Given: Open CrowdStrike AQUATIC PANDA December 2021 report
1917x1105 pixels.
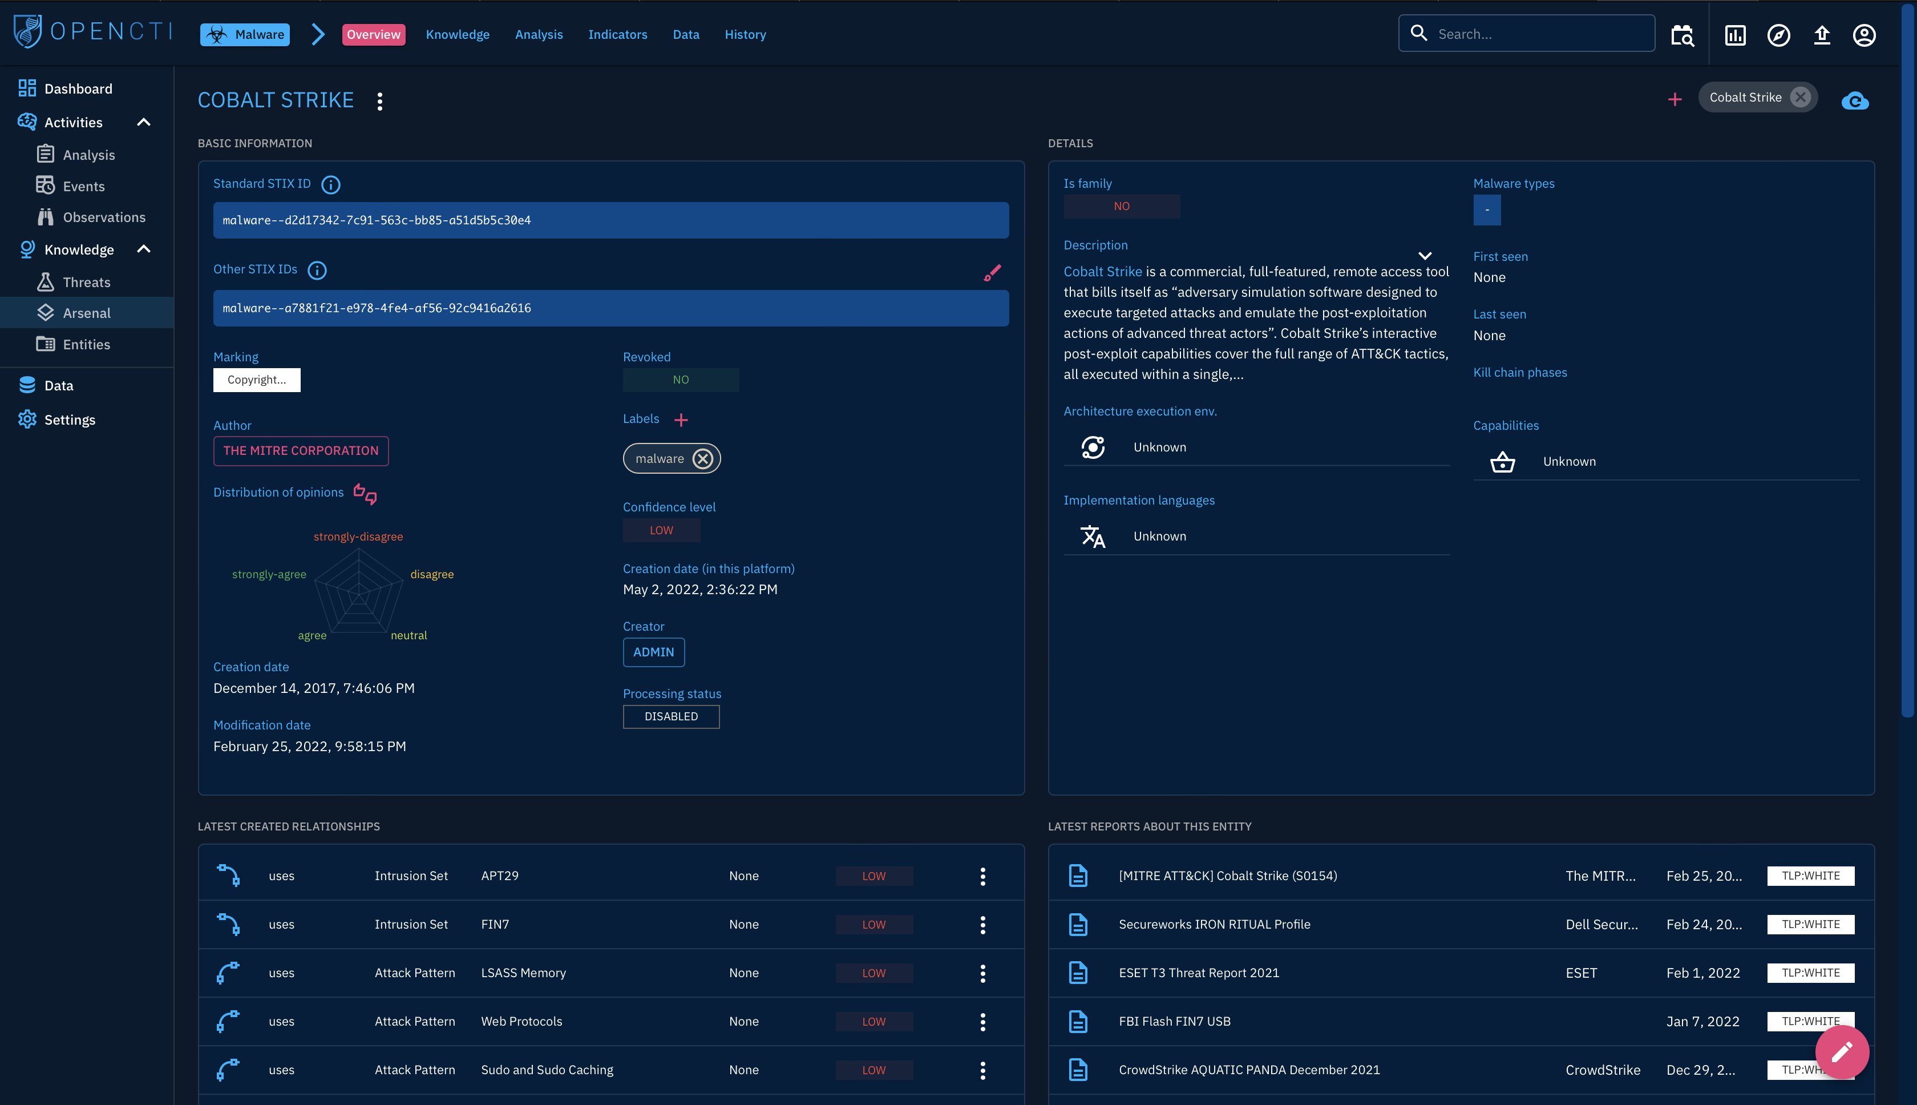Looking at the screenshot, I should [x=1461, y=1070].
